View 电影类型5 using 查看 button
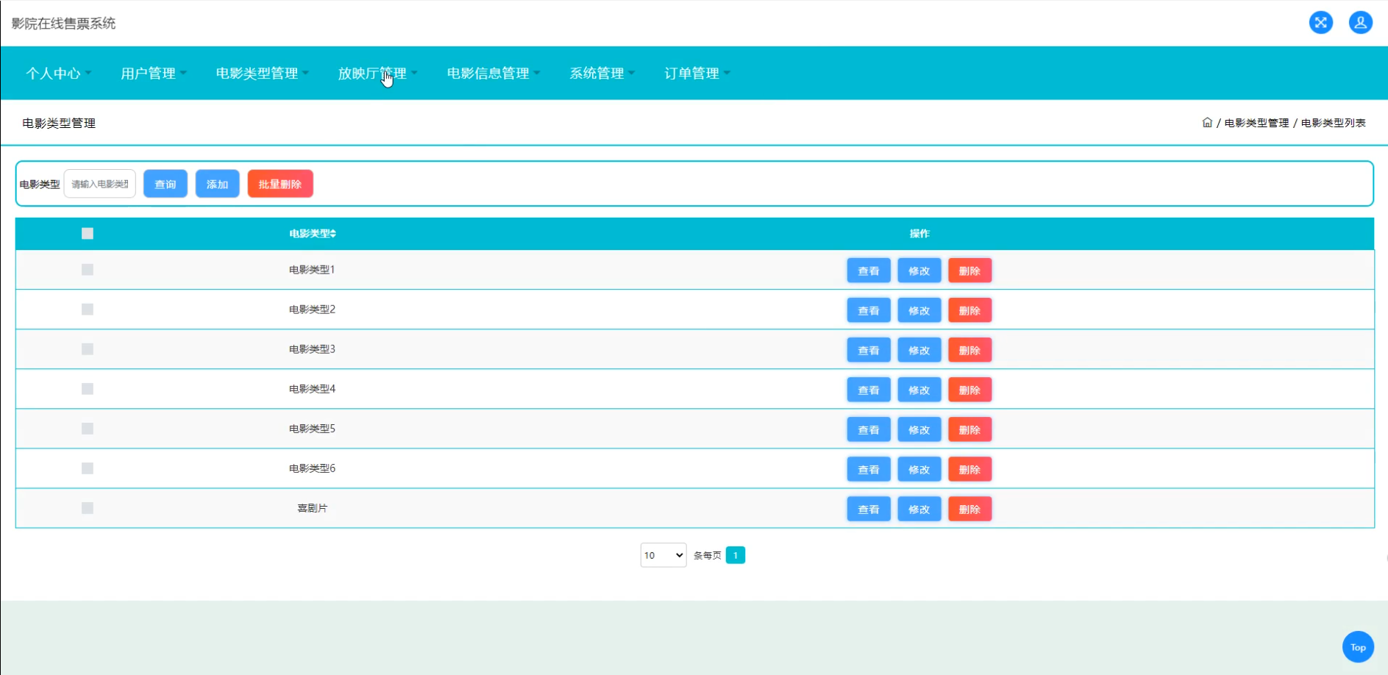The width and height of the screenshot is (1388, 675). click(869, 429)
